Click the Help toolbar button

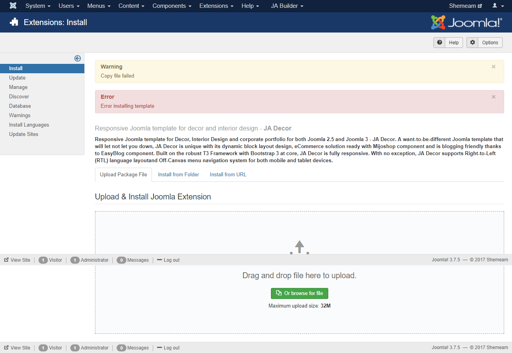[x=448, y=43]
